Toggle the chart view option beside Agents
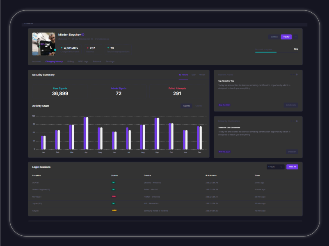Screen dimensions: 329x246 (199, 106)
